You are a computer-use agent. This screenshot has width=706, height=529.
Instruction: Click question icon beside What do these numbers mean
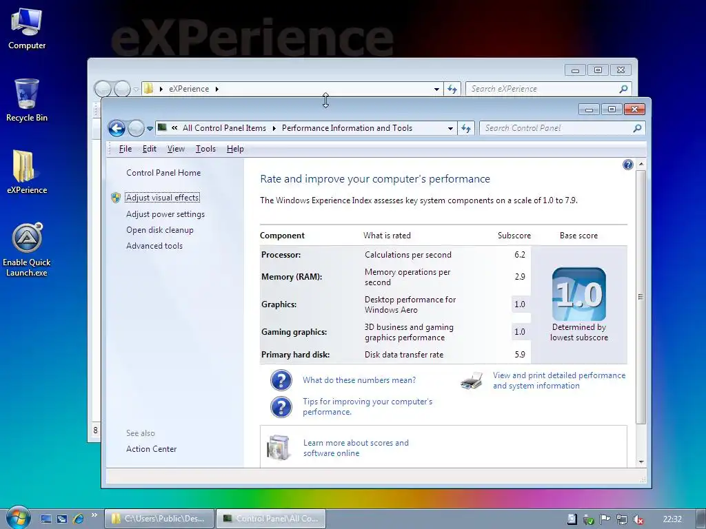point(281,380)
